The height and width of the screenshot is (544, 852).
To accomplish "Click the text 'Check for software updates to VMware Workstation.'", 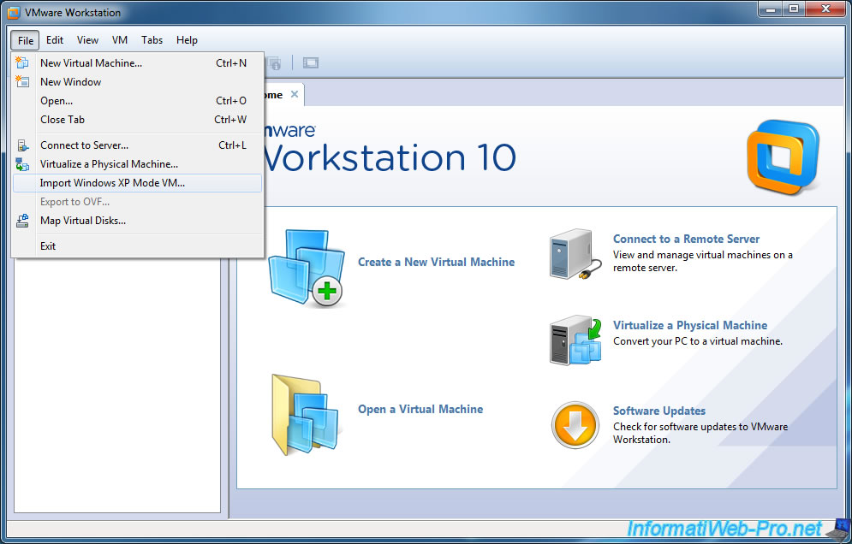I will point(700,434).
